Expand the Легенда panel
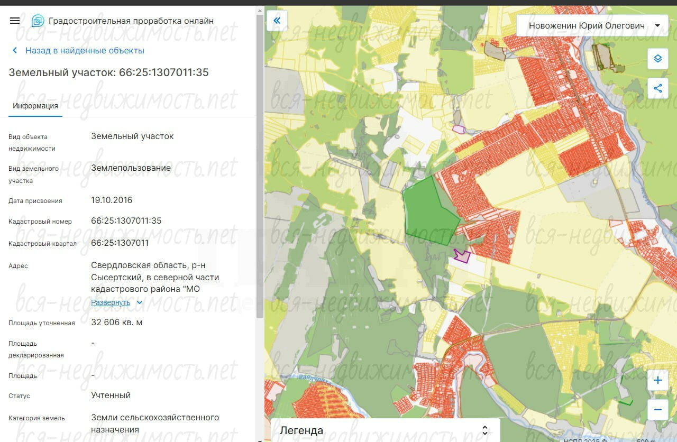677x442 pixels. [x=485, y=430]
